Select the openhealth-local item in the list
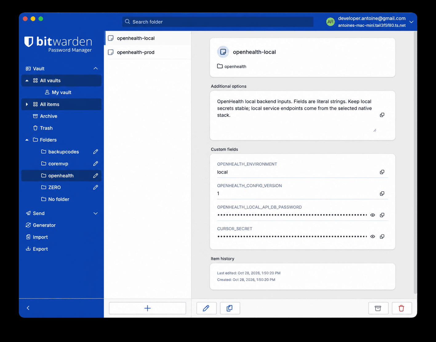This screenshot has width=436, height=342. 148,38
